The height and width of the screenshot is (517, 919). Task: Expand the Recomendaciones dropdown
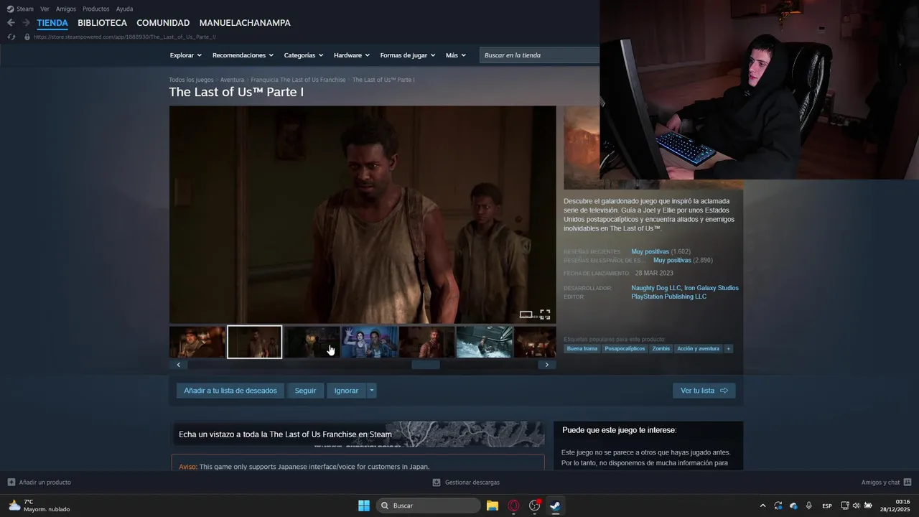(243, 55)
